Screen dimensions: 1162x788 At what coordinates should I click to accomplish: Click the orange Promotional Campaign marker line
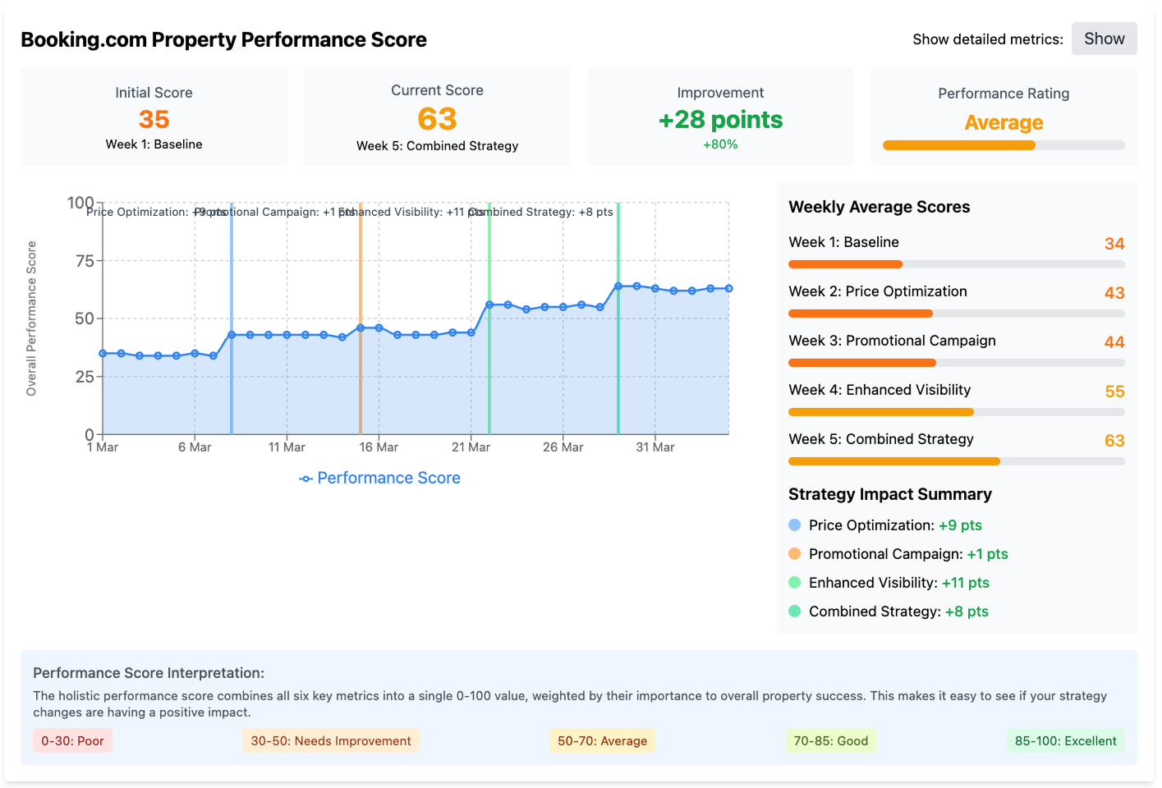click(x=361, y=318)
